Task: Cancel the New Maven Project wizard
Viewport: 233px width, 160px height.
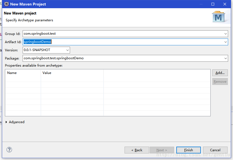Action: pyautogui.click(x=215, y=150)
